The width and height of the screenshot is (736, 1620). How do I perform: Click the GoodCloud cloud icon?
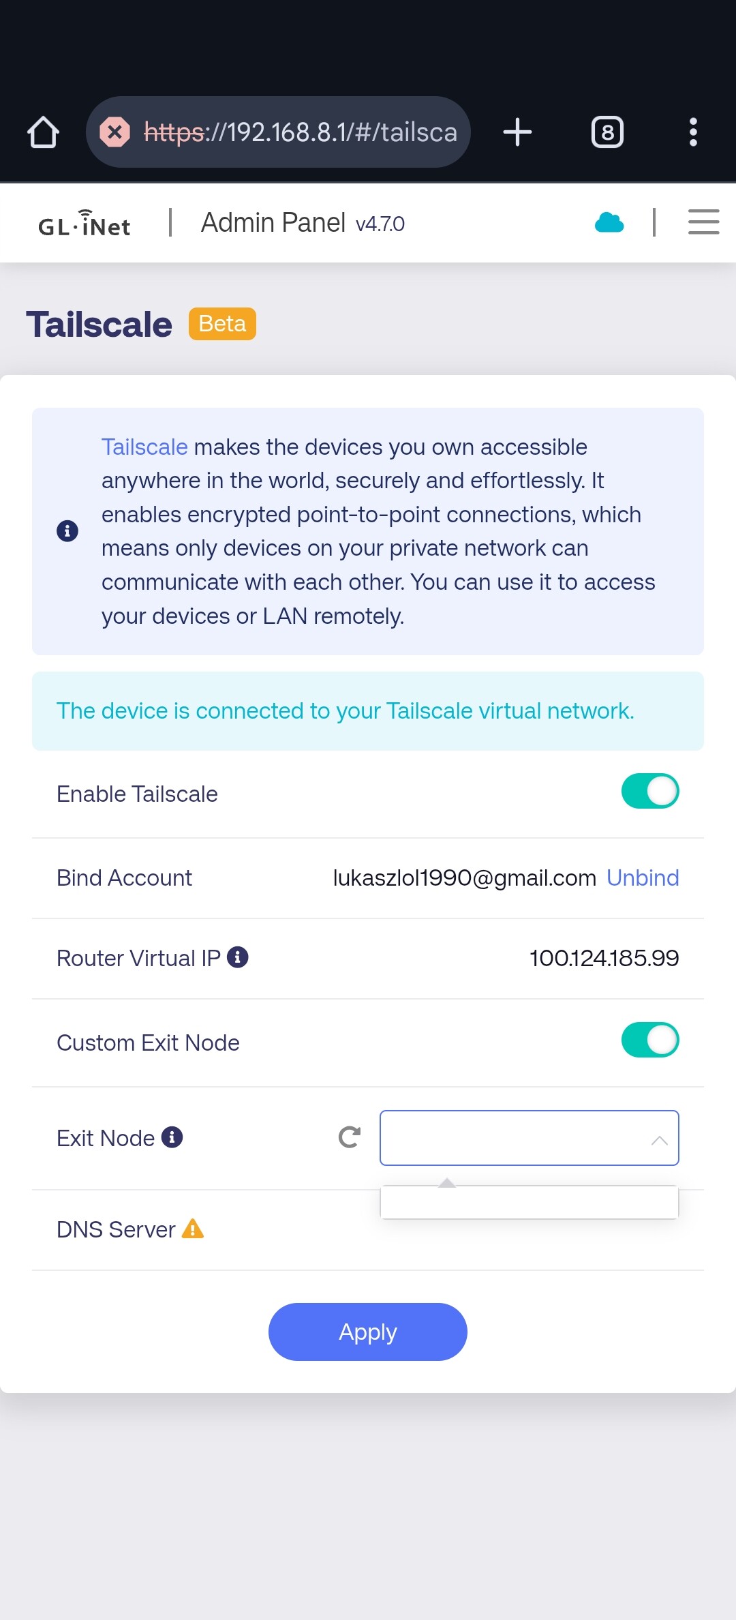point(609,223)
